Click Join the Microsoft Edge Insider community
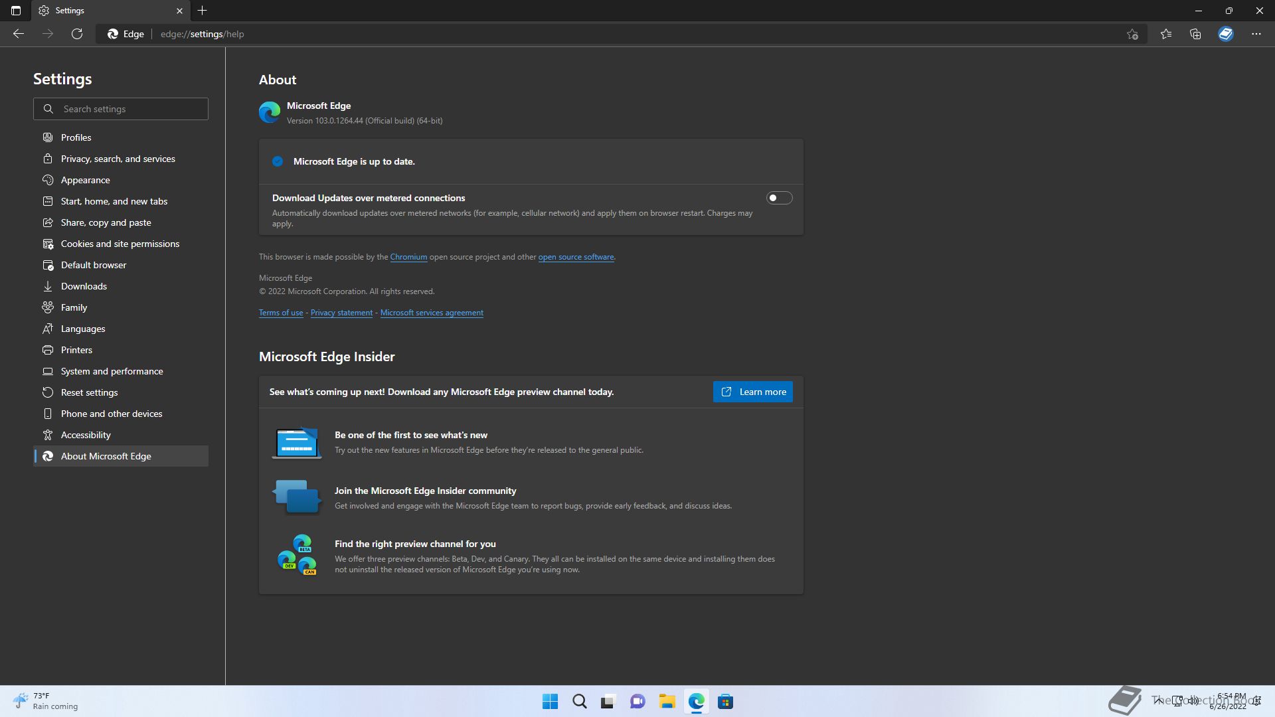1275x717 pixels. click(425, 491)
